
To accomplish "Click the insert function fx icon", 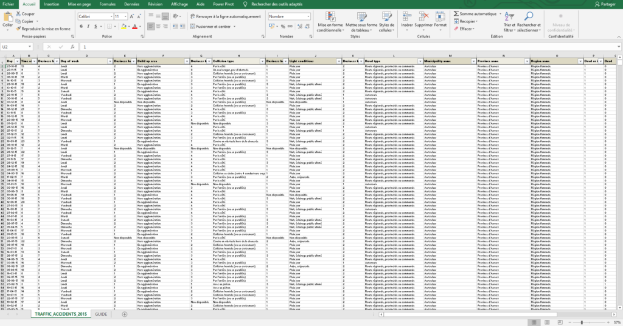I will (72, 47).
